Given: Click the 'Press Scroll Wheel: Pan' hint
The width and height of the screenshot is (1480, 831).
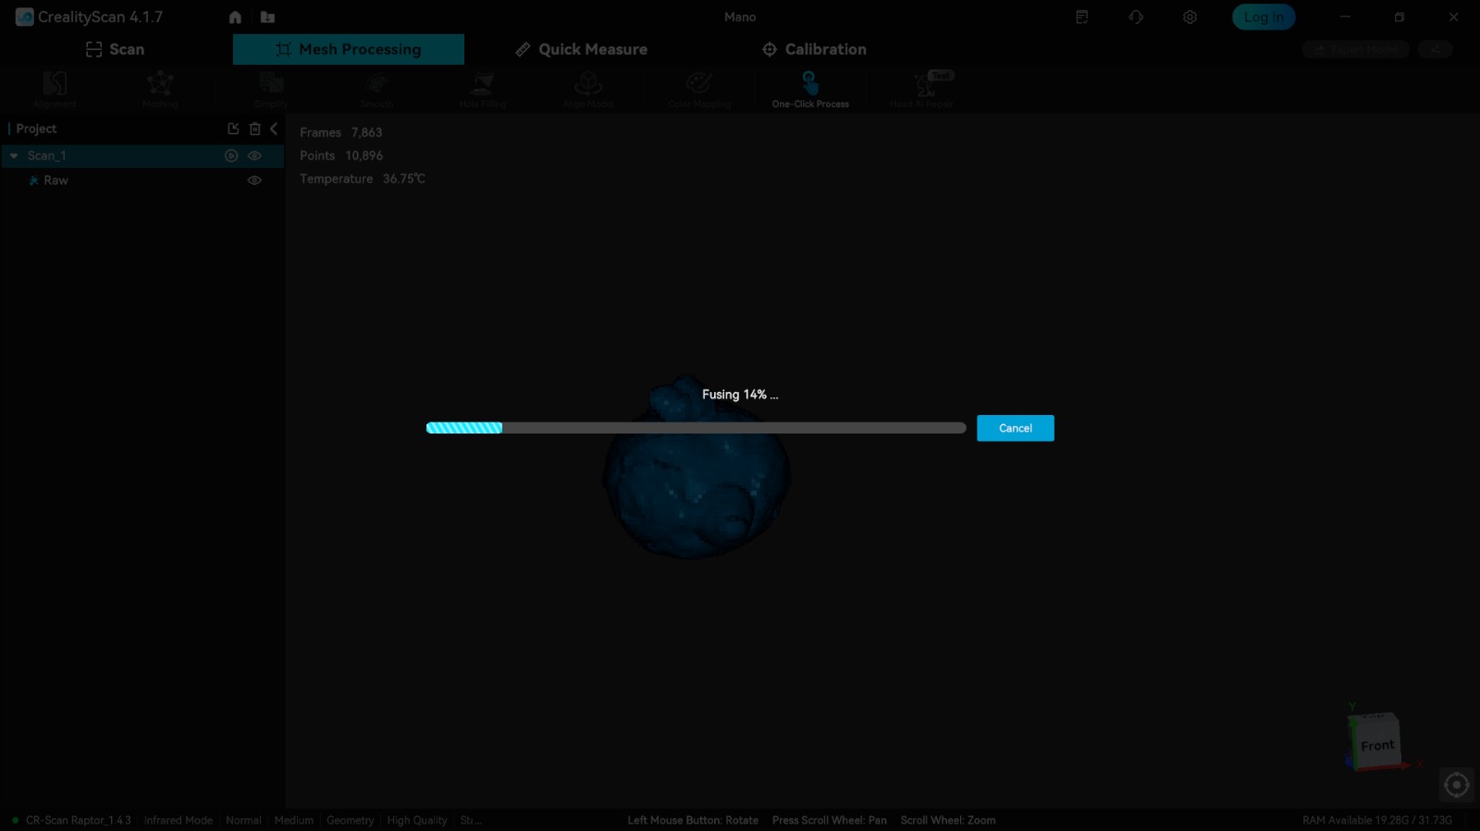Looking at the screenshot, I should pos(830,820).
